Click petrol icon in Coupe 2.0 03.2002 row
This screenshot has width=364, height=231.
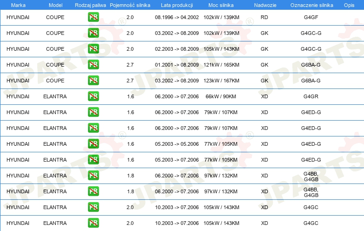[93, 34]
